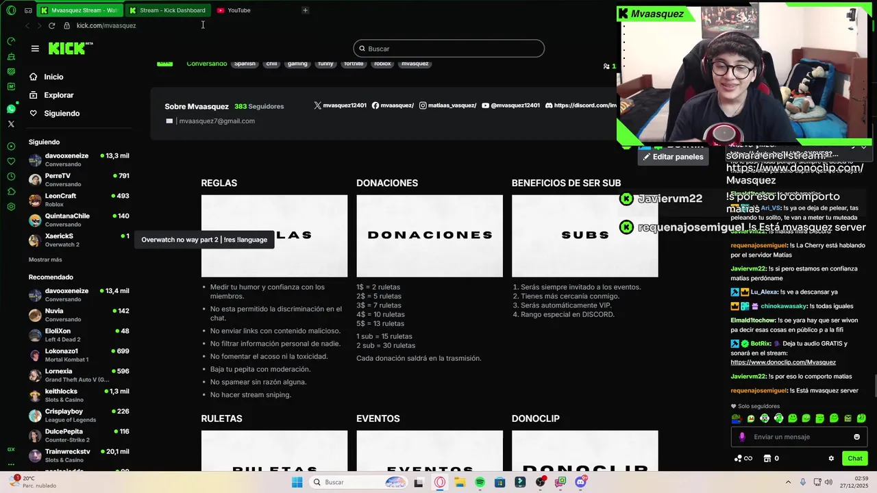Open YouTube link @mvasquez12401
This screenshot has width=877, height=493.
(x=510, y=105)
